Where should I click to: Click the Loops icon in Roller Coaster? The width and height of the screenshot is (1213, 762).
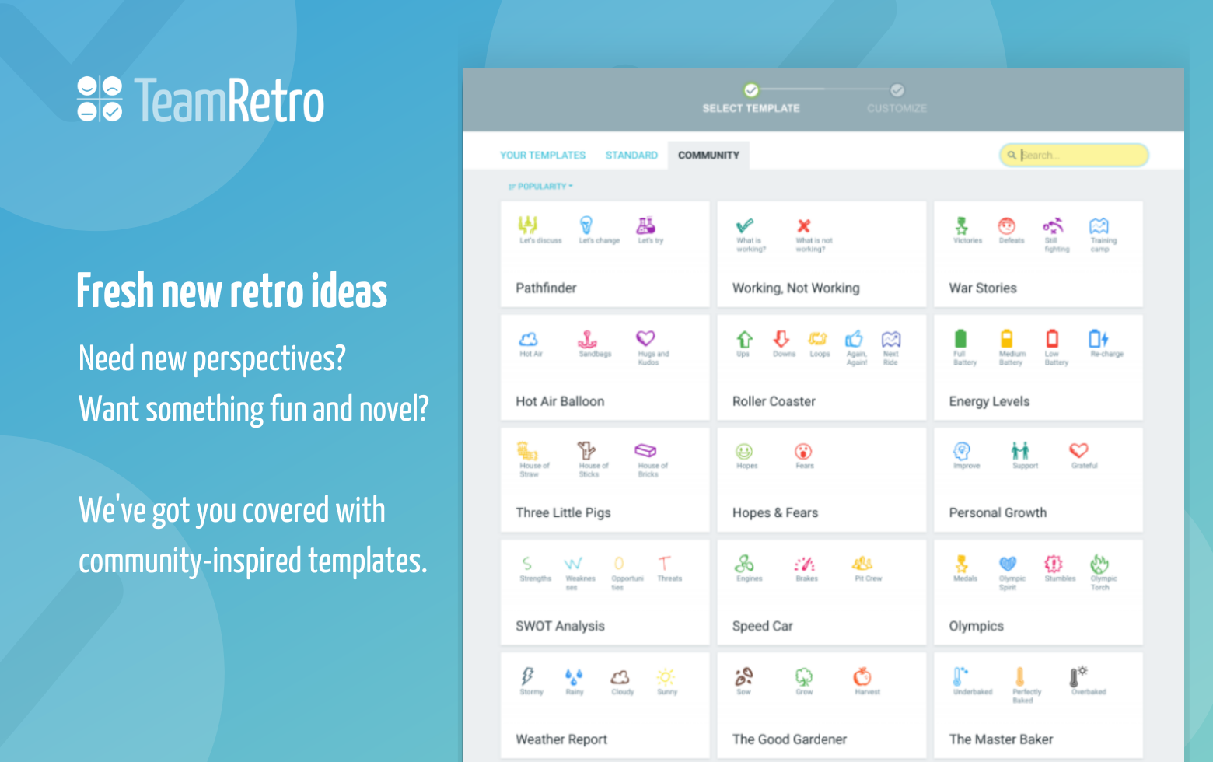coord(817,338)
